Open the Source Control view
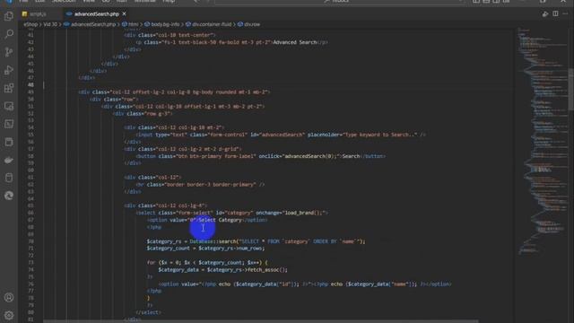This screenshot has height=323, width=574. click(x=9, y=52)
